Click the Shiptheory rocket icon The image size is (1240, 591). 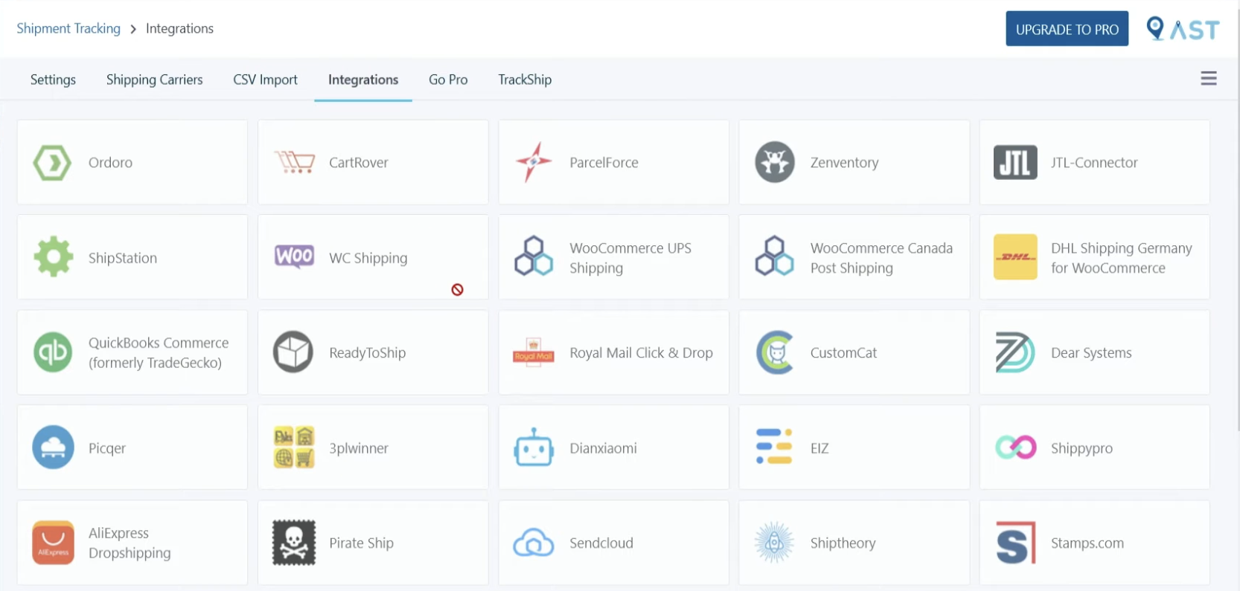[774, 543]
